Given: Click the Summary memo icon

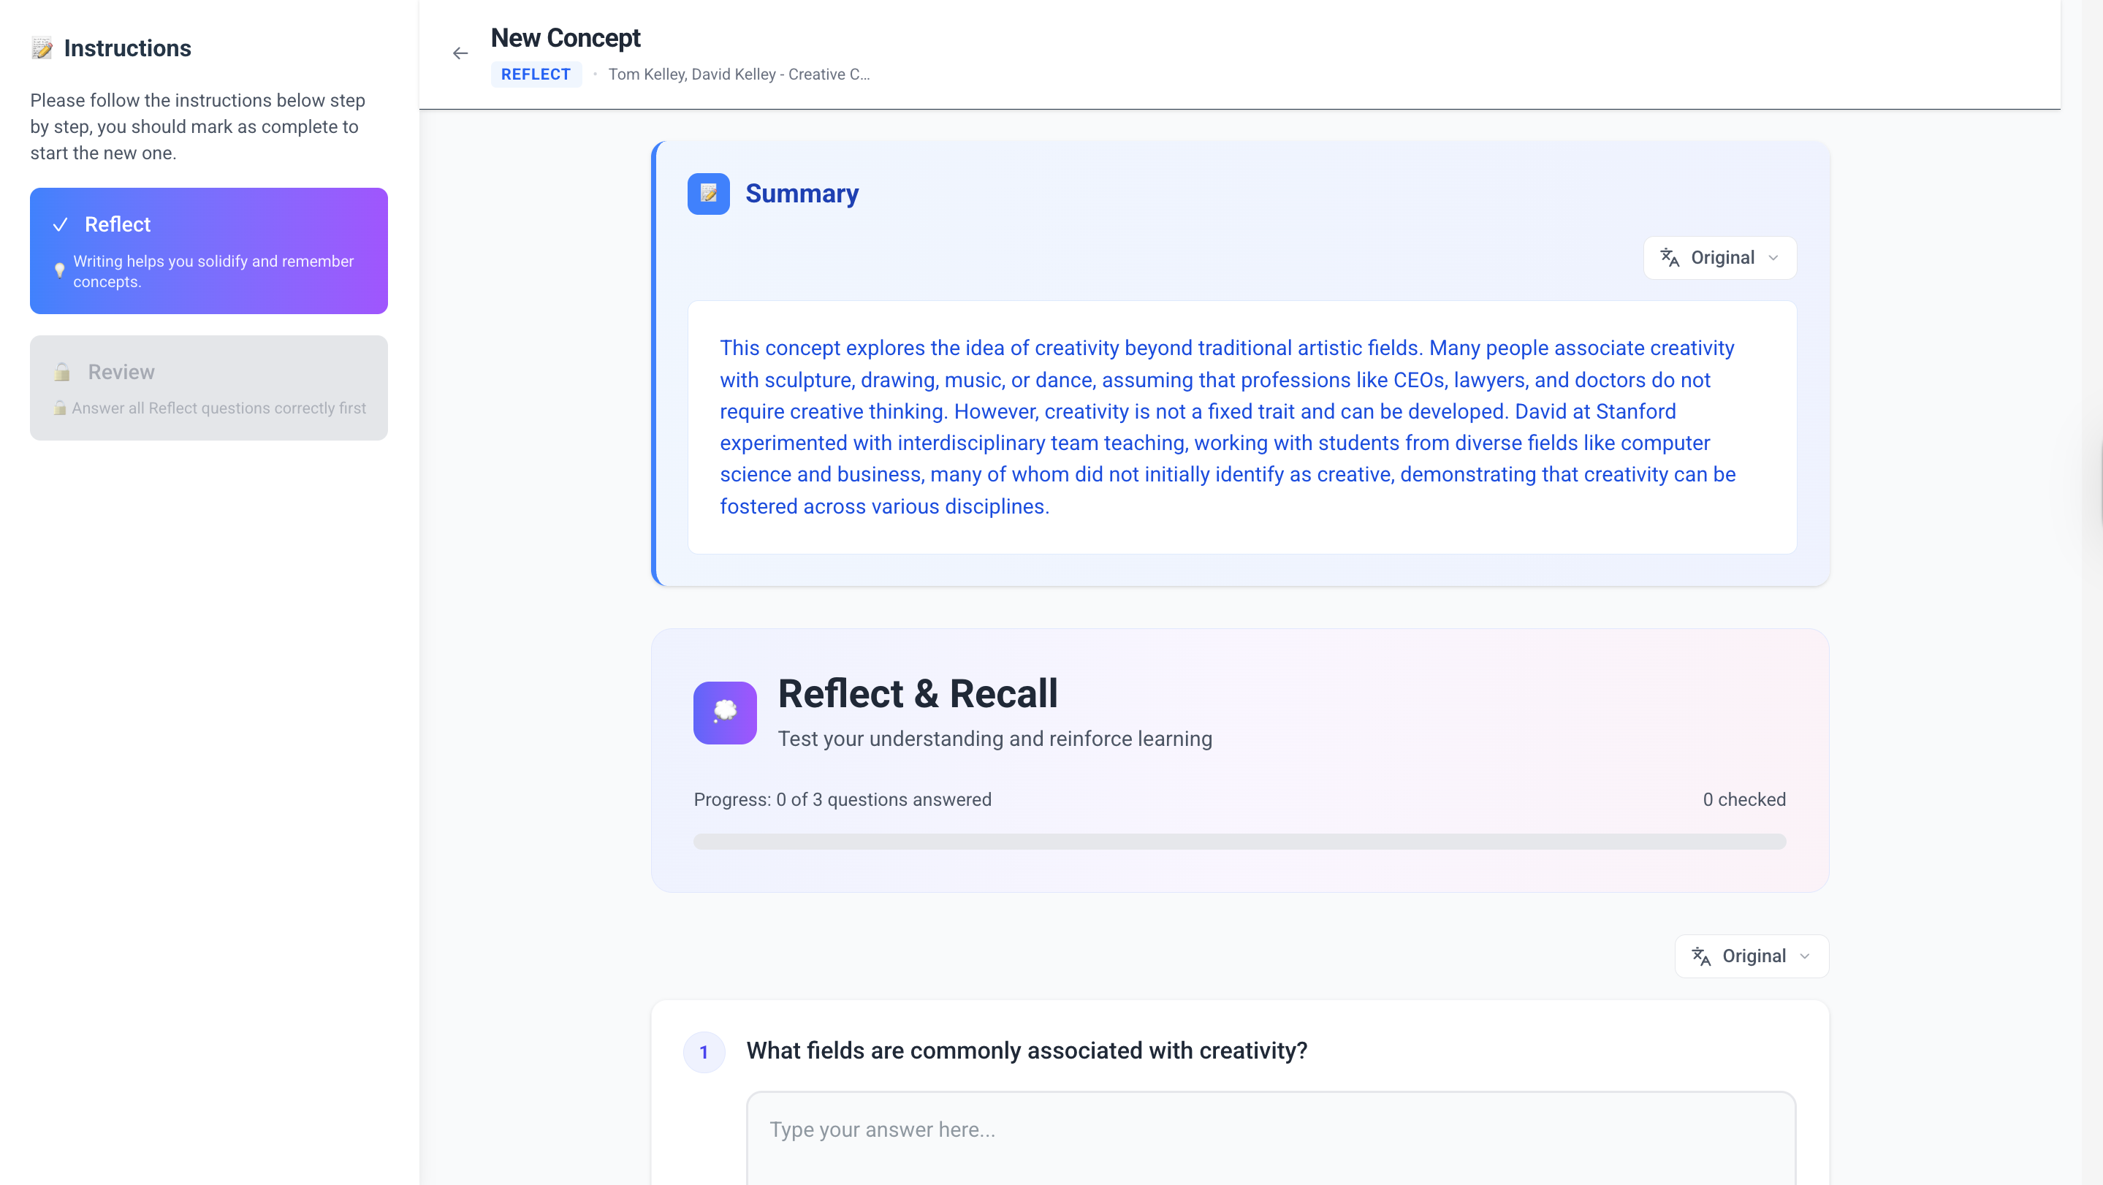Looking at the screenshot, I should coord(708,194).
